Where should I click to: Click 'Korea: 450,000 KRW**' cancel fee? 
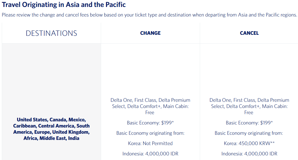[249, 144]
